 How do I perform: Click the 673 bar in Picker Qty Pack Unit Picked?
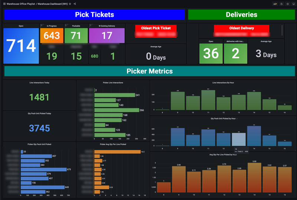pyautogui.click(x=43, y=169)
